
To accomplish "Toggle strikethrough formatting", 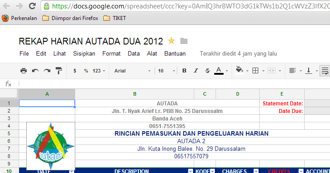I will tap(207, 71).
